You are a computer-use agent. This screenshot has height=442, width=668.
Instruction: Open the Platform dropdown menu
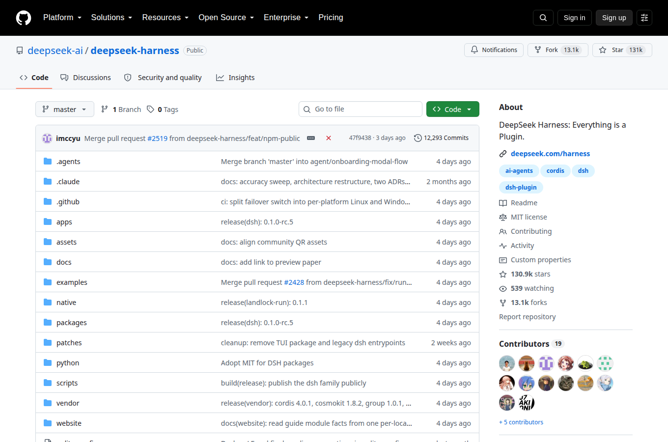click(x=62, y=18)
